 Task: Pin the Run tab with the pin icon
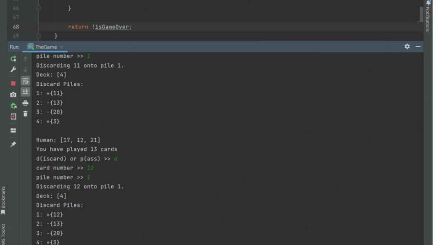(13, 144)
